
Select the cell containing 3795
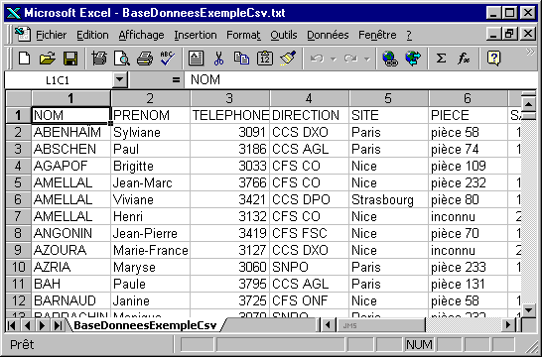tap(229, 284)
